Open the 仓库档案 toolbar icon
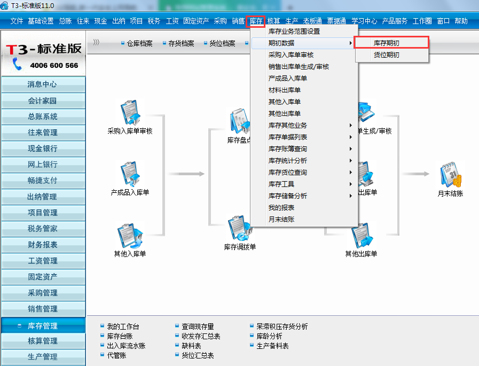 coord(138,43)
